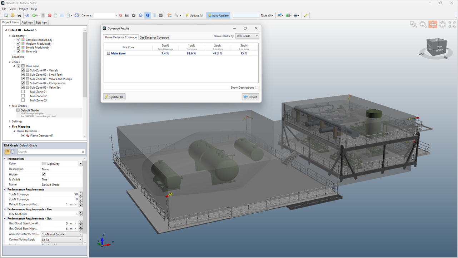Screen dimensions: 458x258
Task: Click the blue info circle toolbar icon
Action: pyautogui.click(x=27, y=15)
